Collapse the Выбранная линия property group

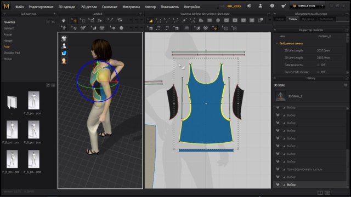point(277,43)
